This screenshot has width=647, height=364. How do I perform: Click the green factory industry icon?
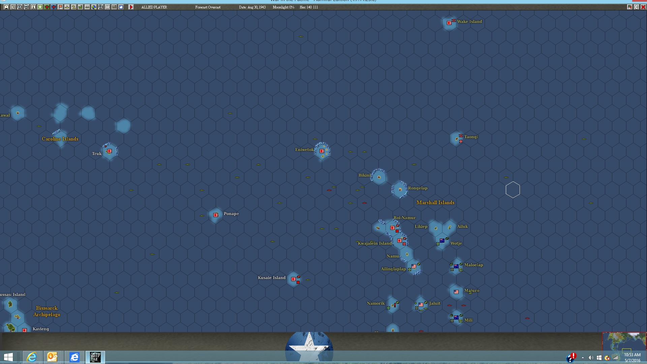pos(81,7)
